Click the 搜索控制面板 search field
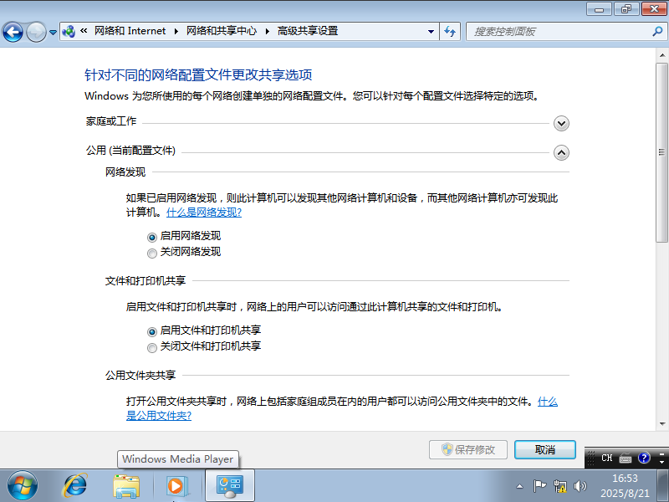 pyautogui.click(x=559, y=32)
